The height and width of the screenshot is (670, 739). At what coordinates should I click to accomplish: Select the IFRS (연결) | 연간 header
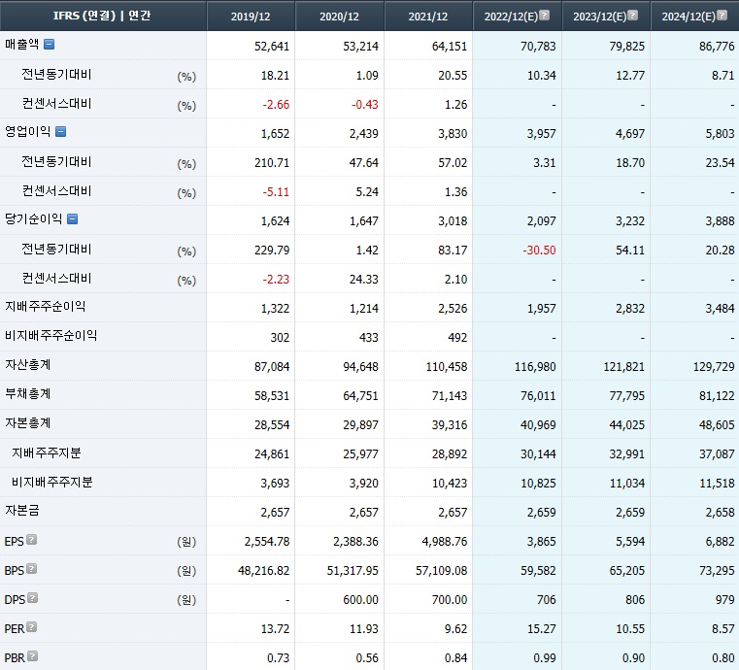coord(102,16)
